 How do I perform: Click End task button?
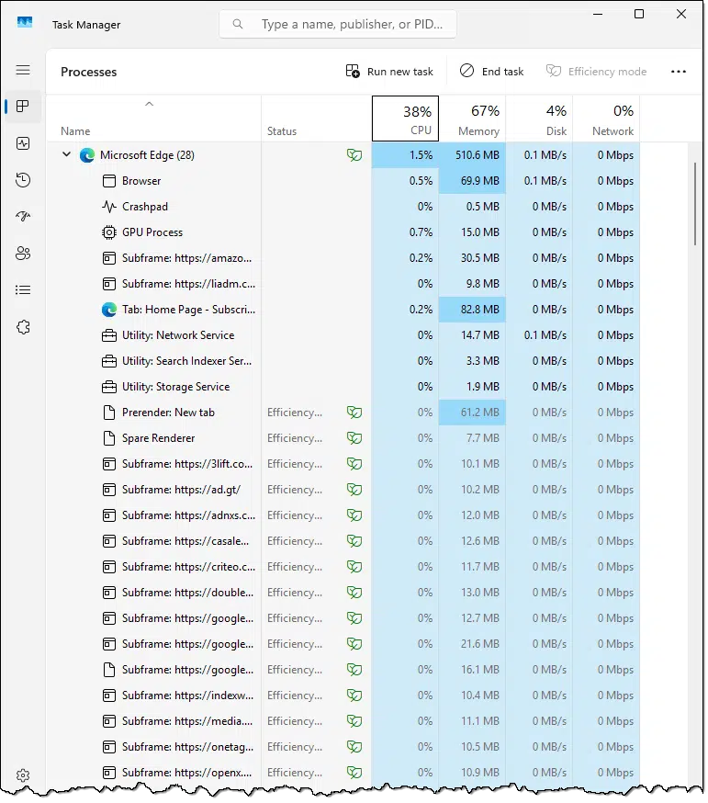(x=491, y=71)
